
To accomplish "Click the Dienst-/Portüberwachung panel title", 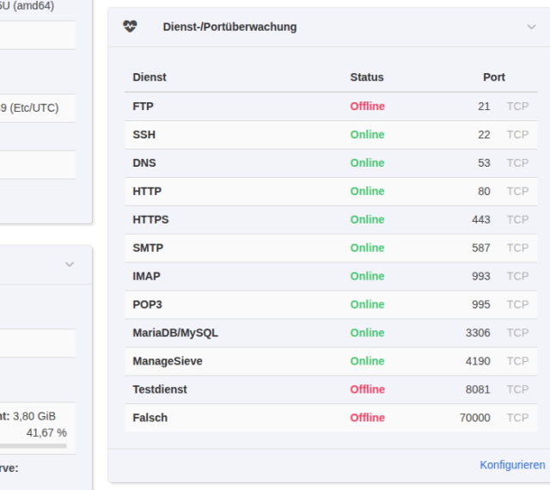I will pyautogui.click(x=229, y=27).
